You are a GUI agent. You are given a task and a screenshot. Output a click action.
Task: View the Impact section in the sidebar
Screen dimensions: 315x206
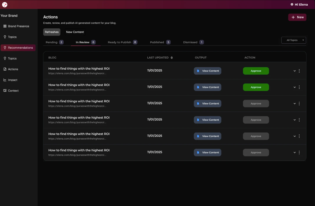[x=12, y=80]
